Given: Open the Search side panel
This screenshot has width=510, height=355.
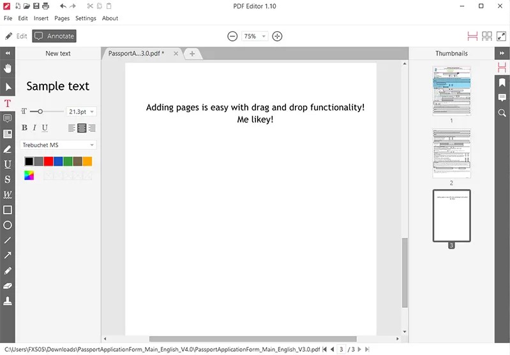Looking at the screenshot, I should tap(502, 113).
